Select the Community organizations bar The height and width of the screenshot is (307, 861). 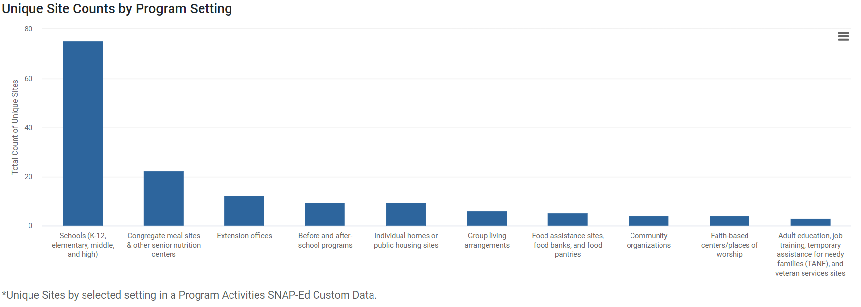(x=648, y=221)
